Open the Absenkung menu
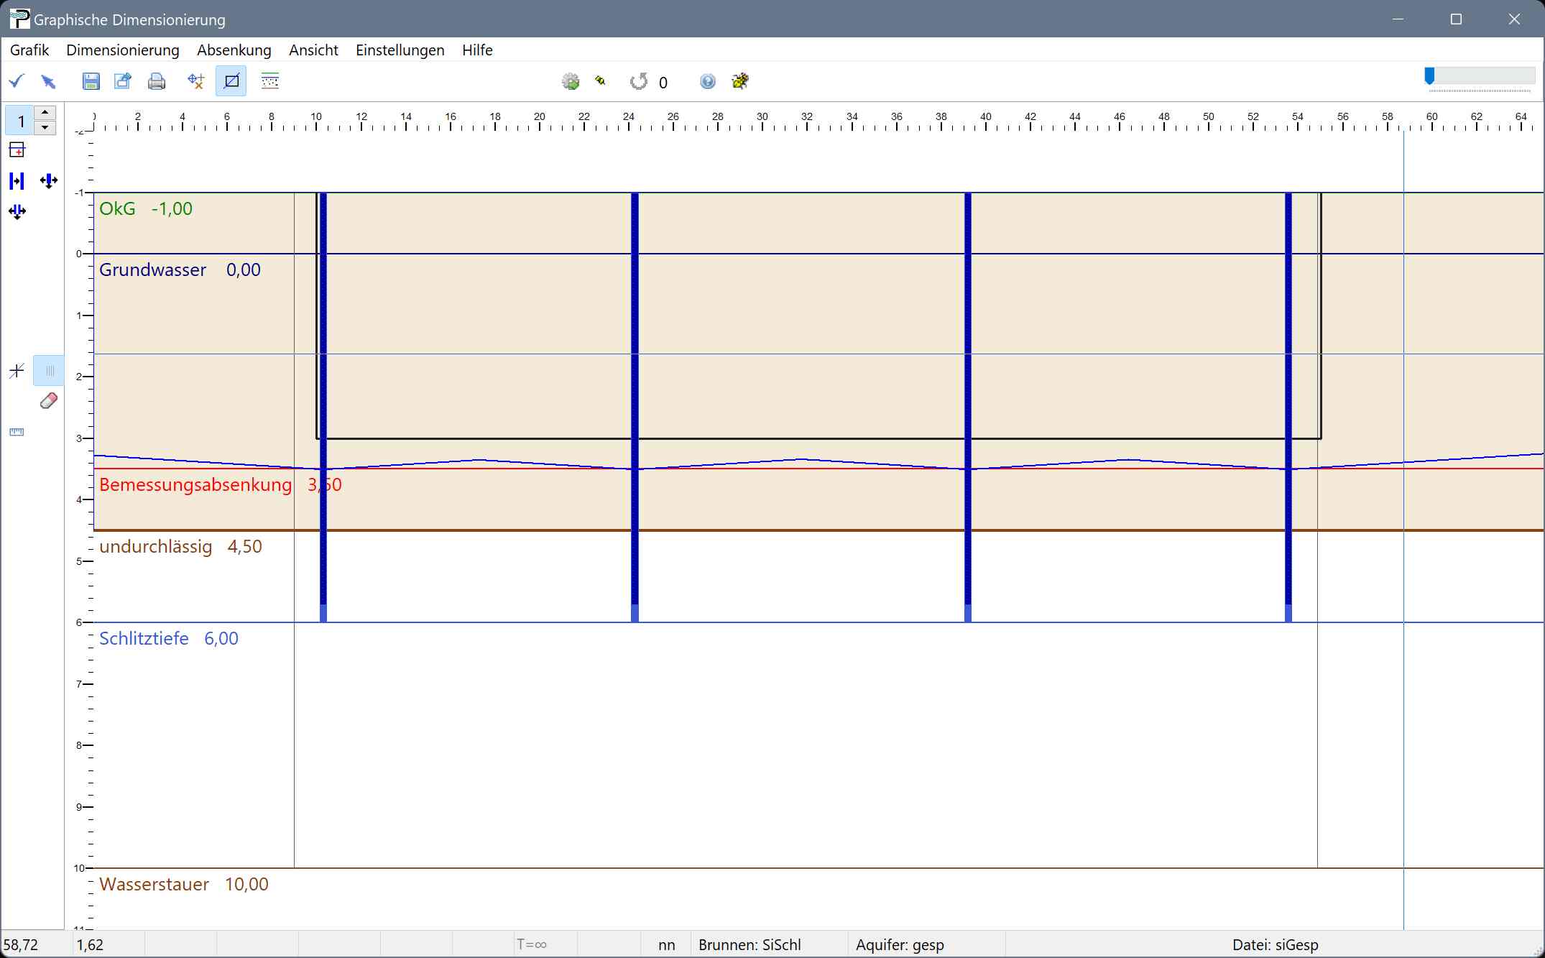1545x958 pixels. coord(234,50)
